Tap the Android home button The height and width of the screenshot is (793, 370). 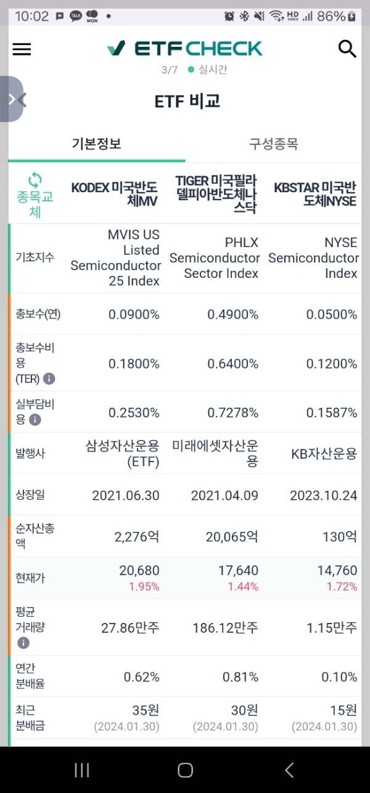[x=185, y=770]
